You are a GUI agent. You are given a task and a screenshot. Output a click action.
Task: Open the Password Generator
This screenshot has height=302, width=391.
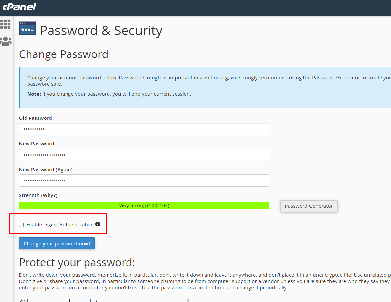point(309,206)
